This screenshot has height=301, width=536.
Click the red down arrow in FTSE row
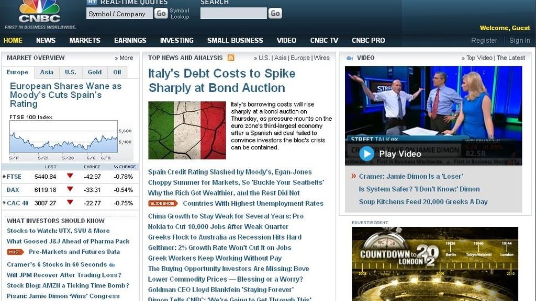(70, 176)
